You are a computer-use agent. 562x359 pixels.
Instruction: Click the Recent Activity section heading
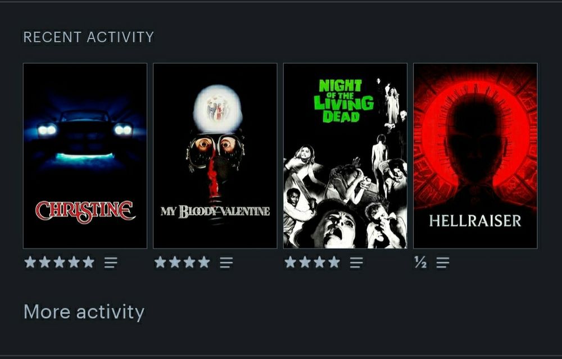[89, 37]
